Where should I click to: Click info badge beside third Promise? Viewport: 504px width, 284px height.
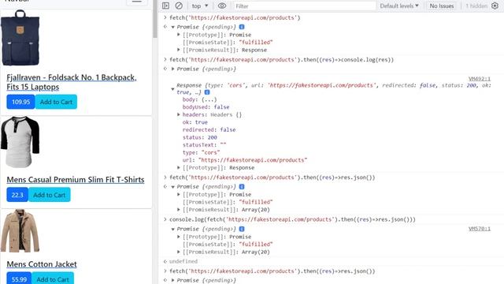[x=242, y=186]
